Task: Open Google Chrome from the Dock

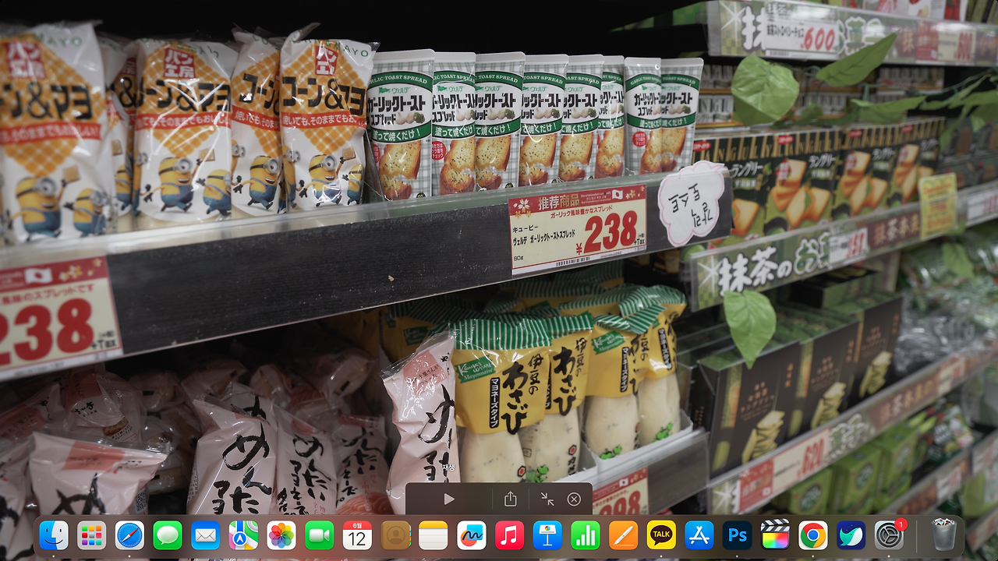Action: [x=812, y=535]
